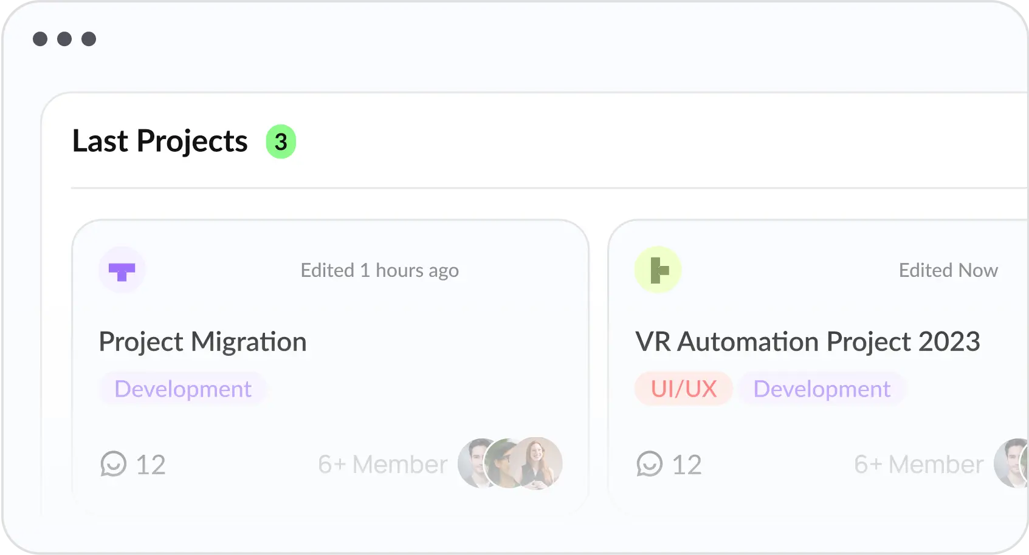The image size is (1029, 555).
Task: Open the chat icon on VR Automation card
Action: pyautogui.click(x=649, y=464)
